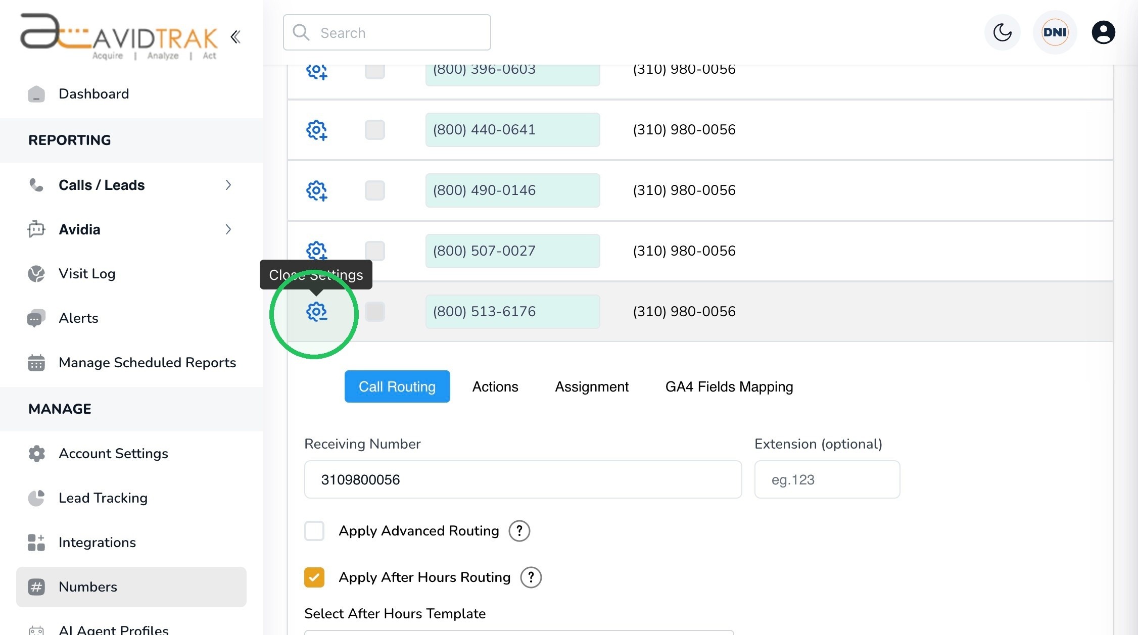
Task: Switch to the Actions tab
Action: [495, 386]
